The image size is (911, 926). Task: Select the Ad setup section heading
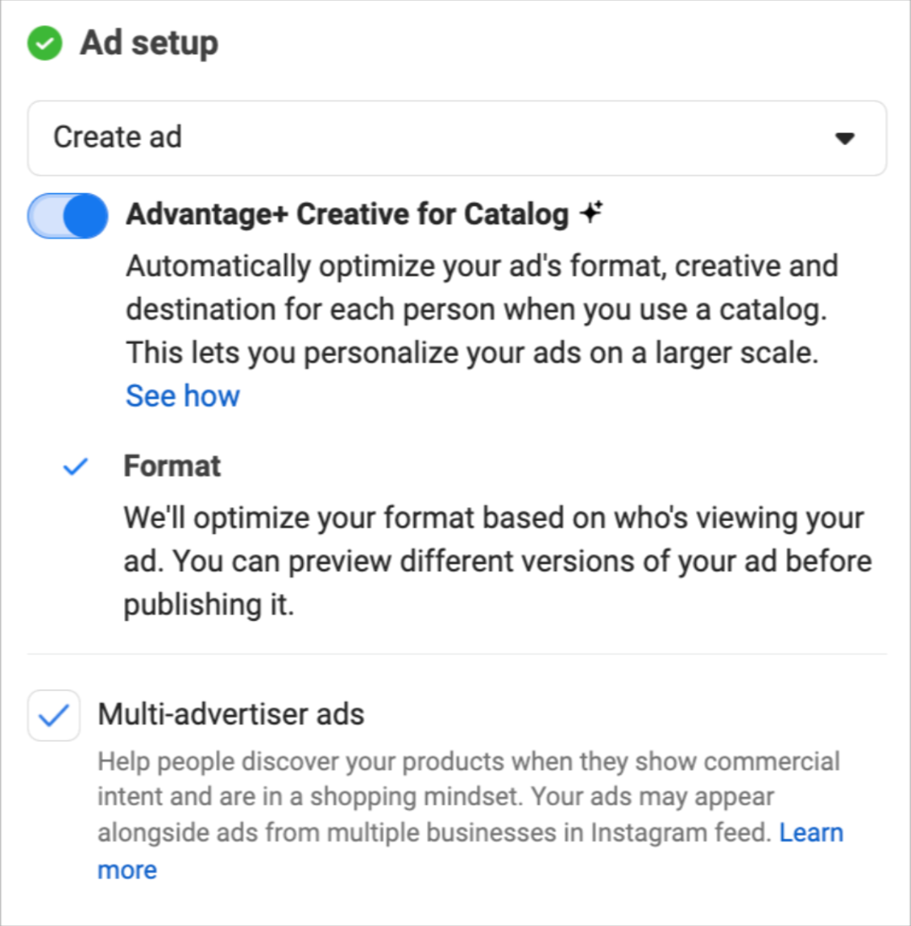click(148, 42)
